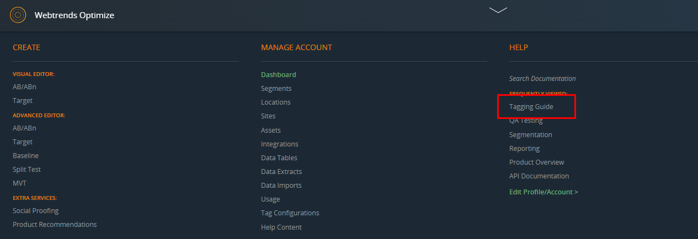Open Segments in Manage Account
The image size is (698, 239).
point(276,88)
